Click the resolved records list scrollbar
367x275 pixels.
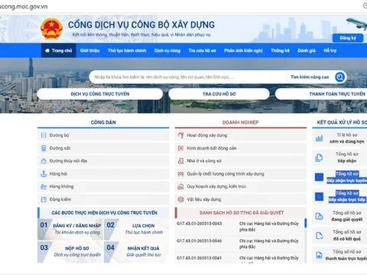pos(306,223)
